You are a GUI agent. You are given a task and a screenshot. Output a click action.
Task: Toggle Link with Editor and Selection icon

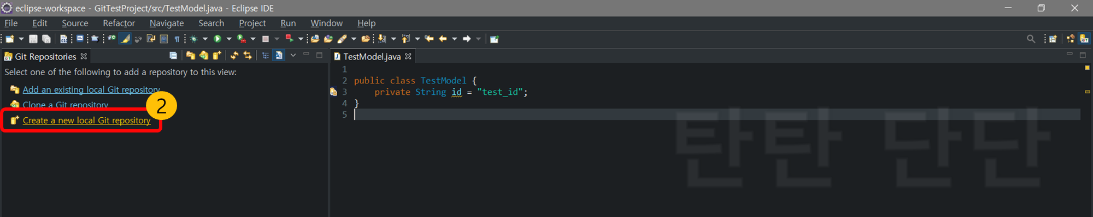point(248,56)
